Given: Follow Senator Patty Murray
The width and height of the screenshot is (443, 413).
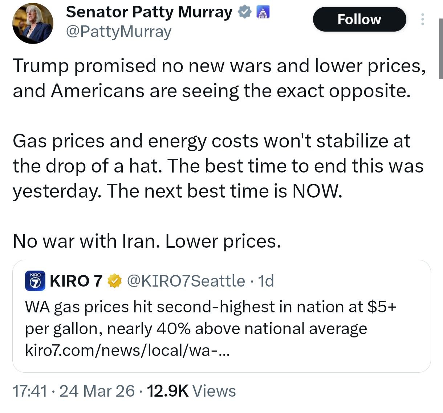Looking at the screenshot, I should tap(359, 19).
